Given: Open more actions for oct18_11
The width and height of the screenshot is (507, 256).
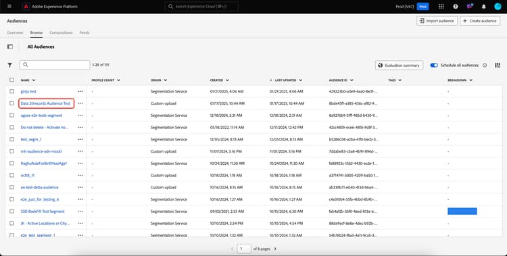Looking at the screenshot, I should 80,175.
